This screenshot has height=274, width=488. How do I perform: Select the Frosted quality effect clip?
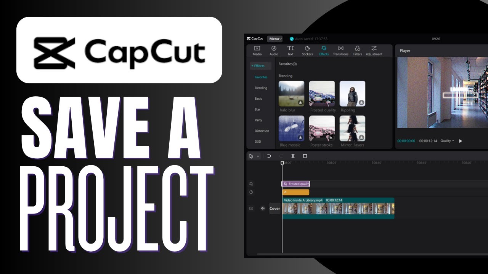pos(296,184)
